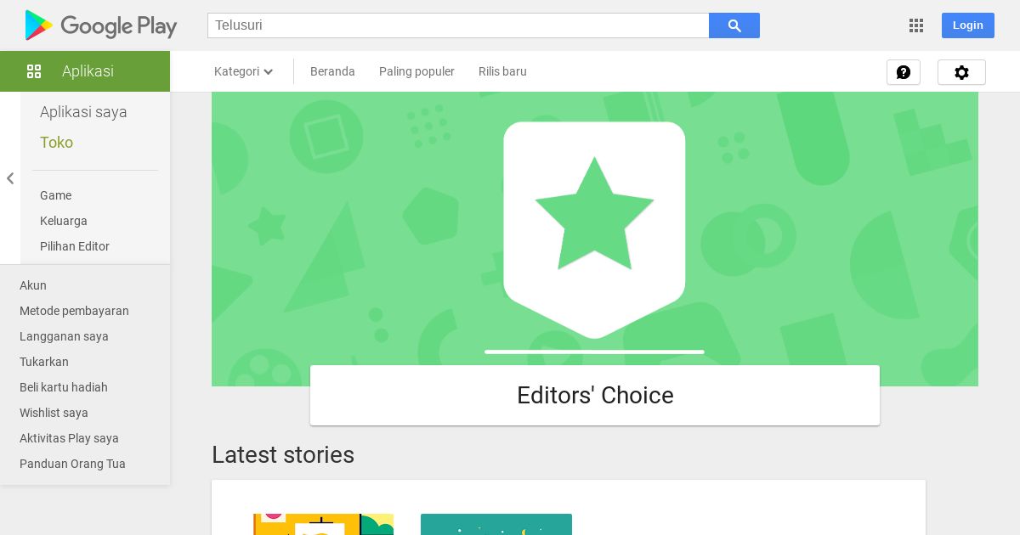The height and width of the screenshot is (535, 1020).
Task: Open Panduan Orang Tua link
Action: [72, 464]
